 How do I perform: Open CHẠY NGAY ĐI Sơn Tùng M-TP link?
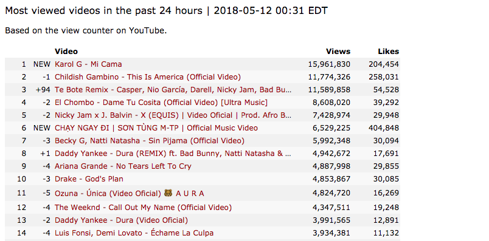pos(156,128)
